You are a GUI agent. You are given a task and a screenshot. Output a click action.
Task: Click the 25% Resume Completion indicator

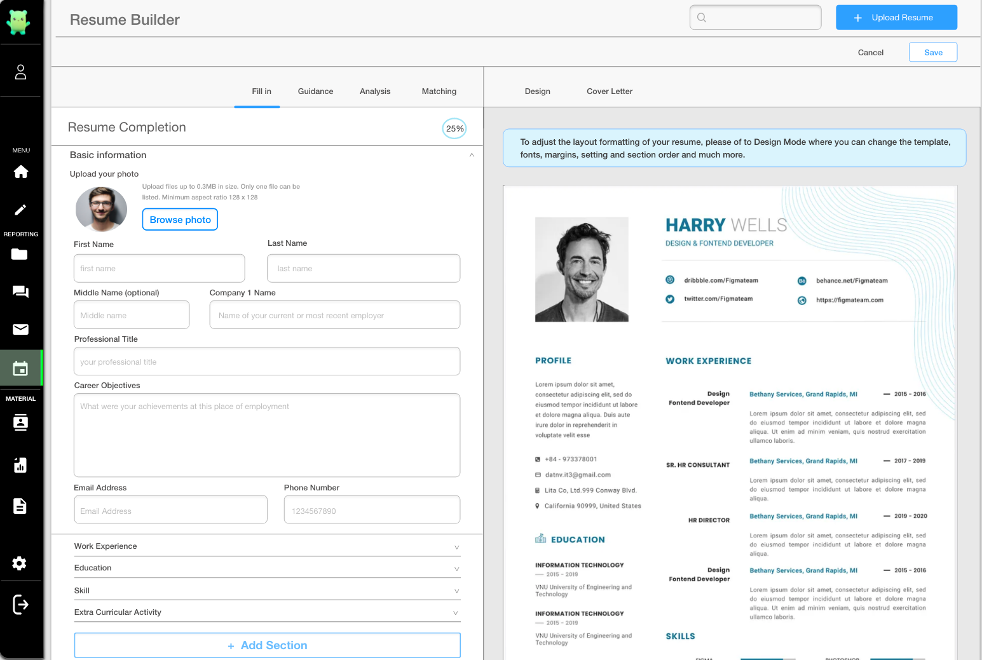pos(454,128)
